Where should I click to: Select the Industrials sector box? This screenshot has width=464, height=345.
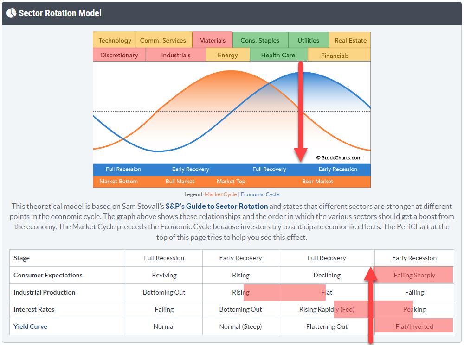point(176,55)
